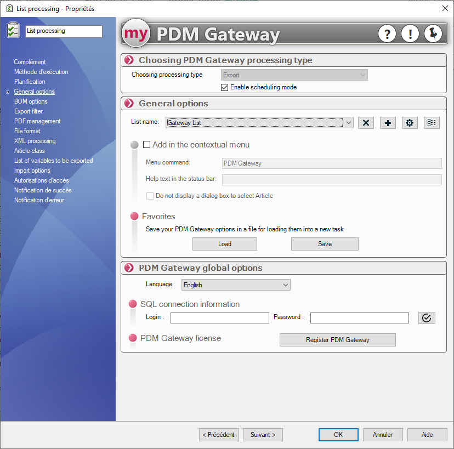Click the Register PDM Gateway button

click(337, 340)
